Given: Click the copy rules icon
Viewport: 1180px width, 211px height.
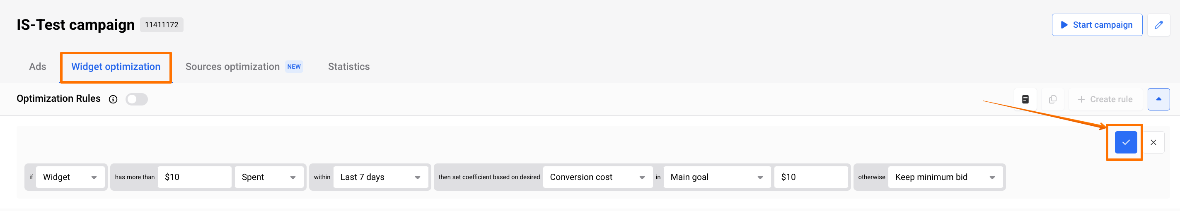Looking at the screenshot, I should [1053, 99].
